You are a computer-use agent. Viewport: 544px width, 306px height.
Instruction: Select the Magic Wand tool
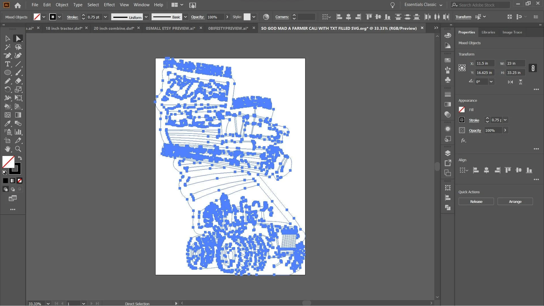pos(8,47)
